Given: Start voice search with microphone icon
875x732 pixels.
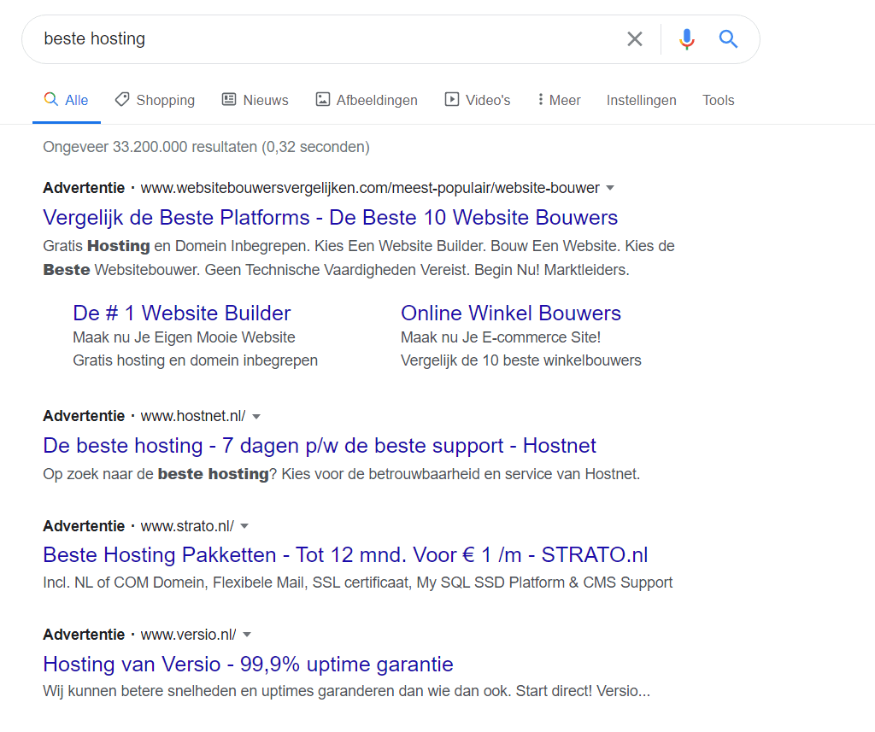Looking at the screenshot, I should [x=687, y=39].
